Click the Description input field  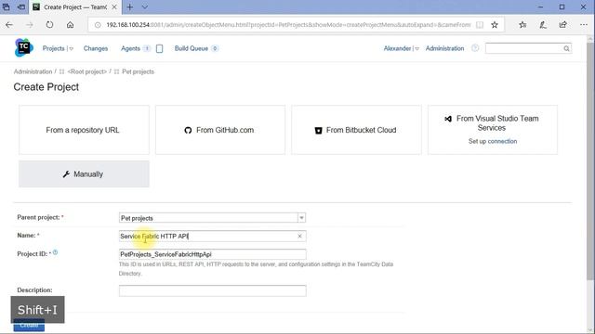click(212, 290)
